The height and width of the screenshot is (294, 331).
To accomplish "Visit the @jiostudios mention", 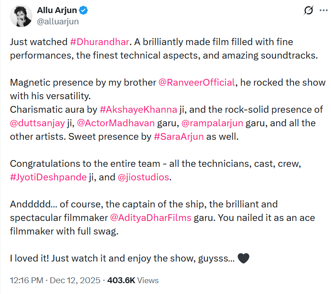I will 143,177.
